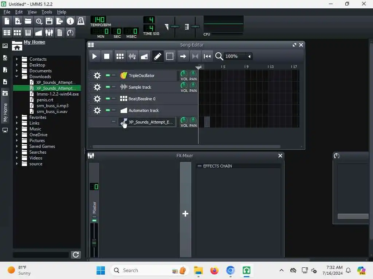Add beat/bassline track button
373x279 pixels.
120,56
